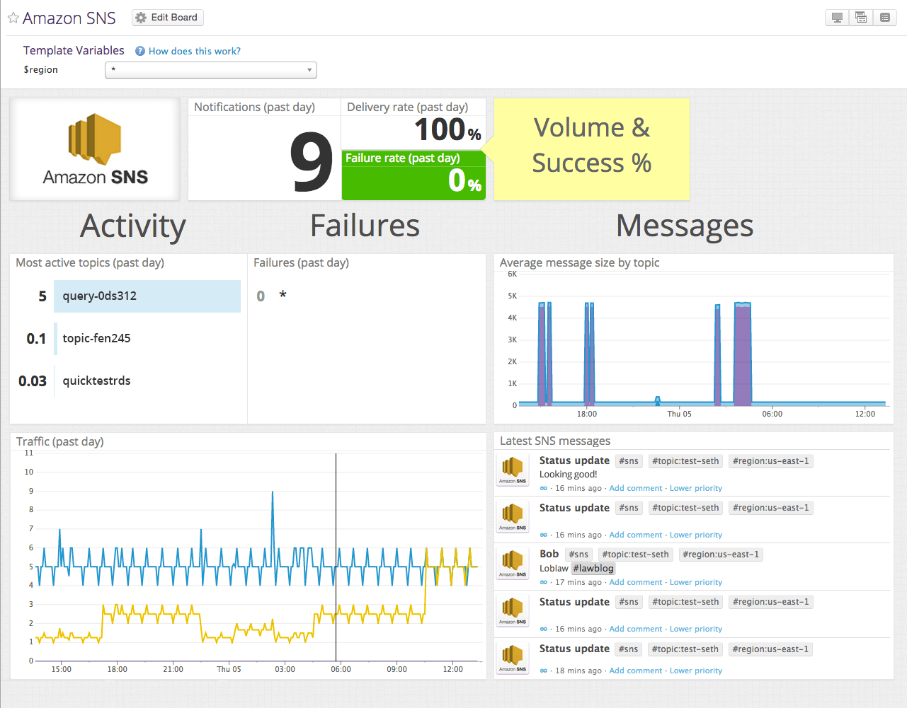Click the large Amazon SNS logo tile
The width and height of the screenshot is (907, 708).
94,149
